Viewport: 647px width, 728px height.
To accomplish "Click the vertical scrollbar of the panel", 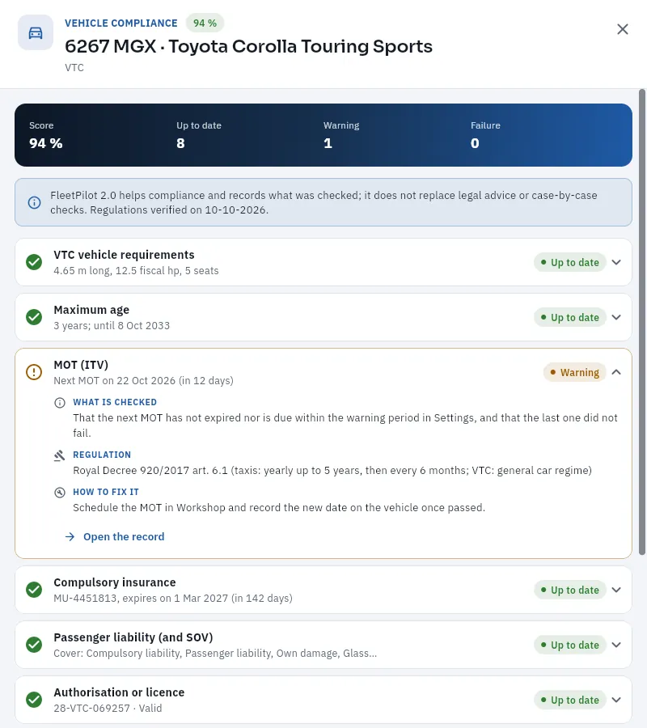I will (642, 322).
